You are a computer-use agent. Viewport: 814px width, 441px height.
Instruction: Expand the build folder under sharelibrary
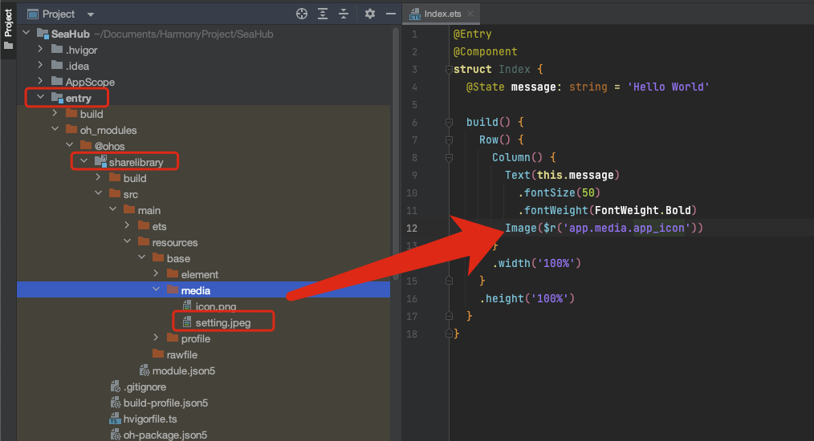coord(99,177)
